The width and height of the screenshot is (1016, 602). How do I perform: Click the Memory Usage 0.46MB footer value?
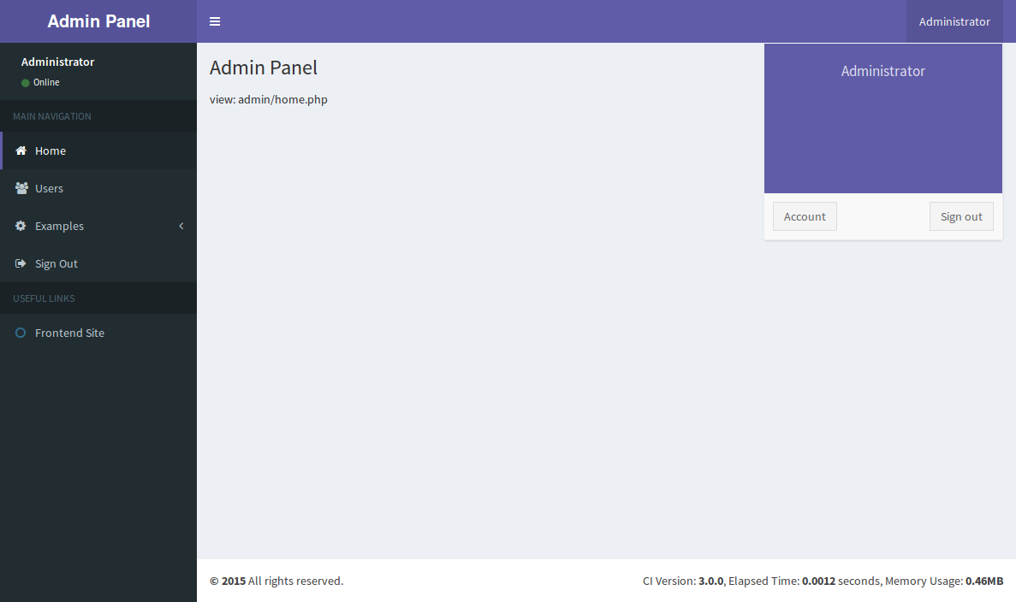(984, 581)
